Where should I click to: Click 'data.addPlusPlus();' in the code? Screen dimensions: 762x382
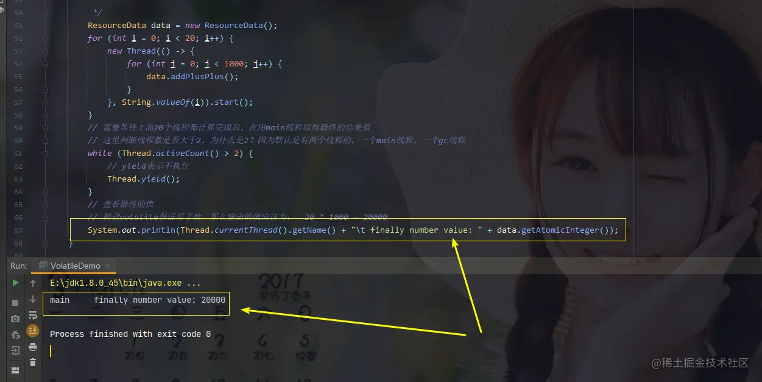pos(192,77)
